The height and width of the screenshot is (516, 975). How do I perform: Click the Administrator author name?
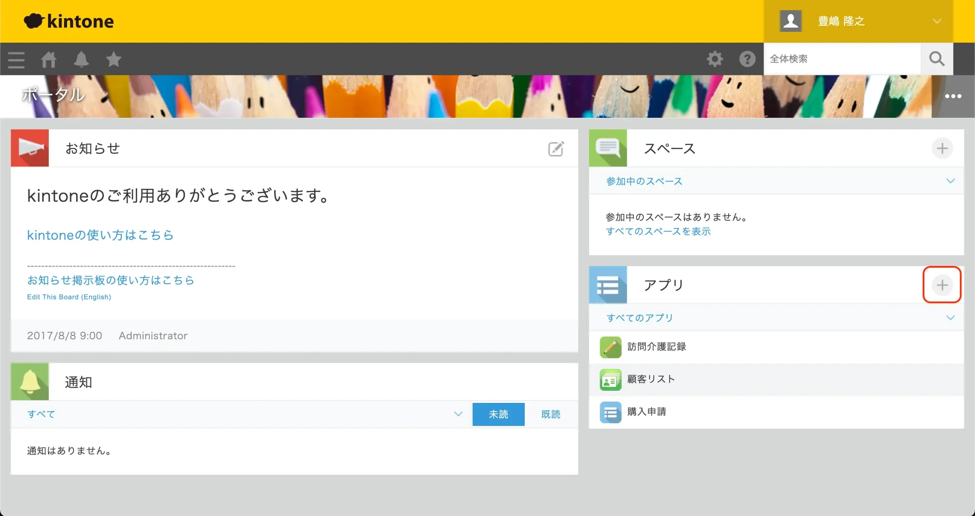[x=153, y=336]
